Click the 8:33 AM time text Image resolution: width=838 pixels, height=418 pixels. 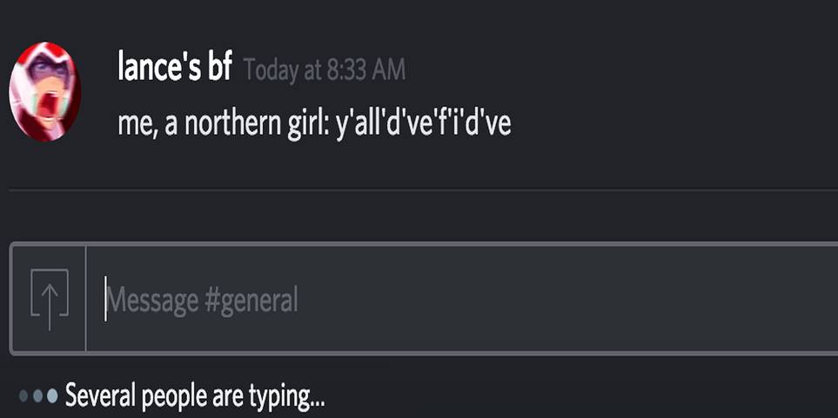[x=365, y=70]
